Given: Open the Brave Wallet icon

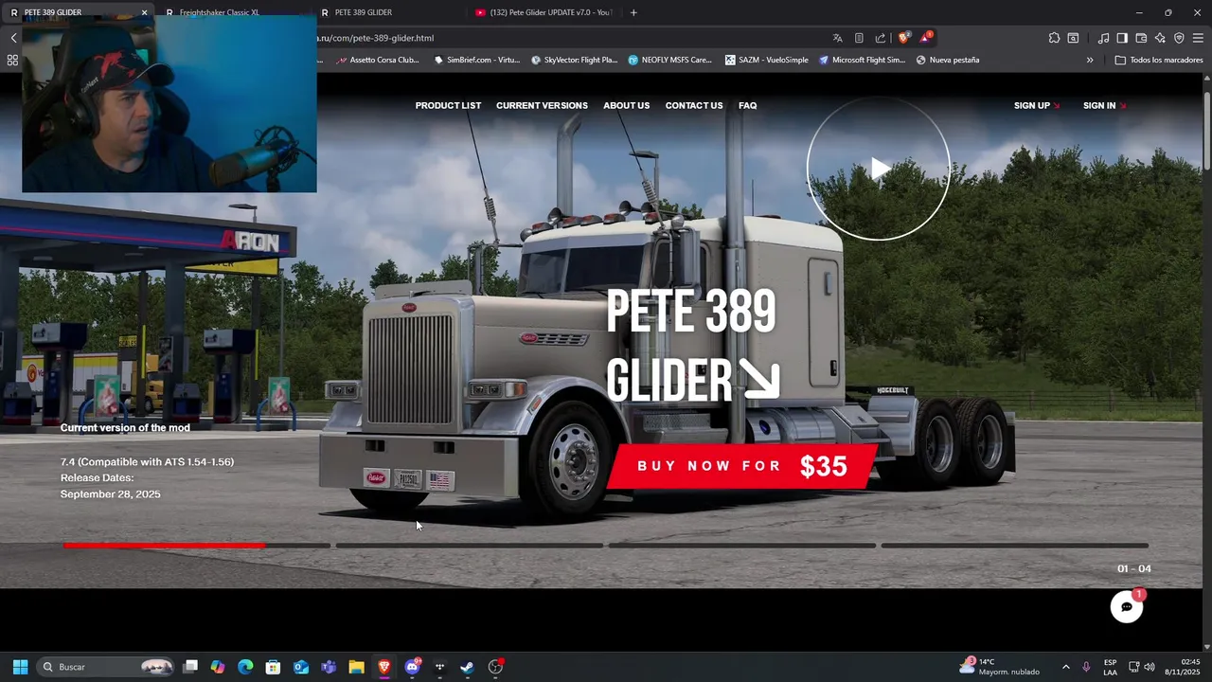Looking at the screenshot, I should [x=1141, y=38].
